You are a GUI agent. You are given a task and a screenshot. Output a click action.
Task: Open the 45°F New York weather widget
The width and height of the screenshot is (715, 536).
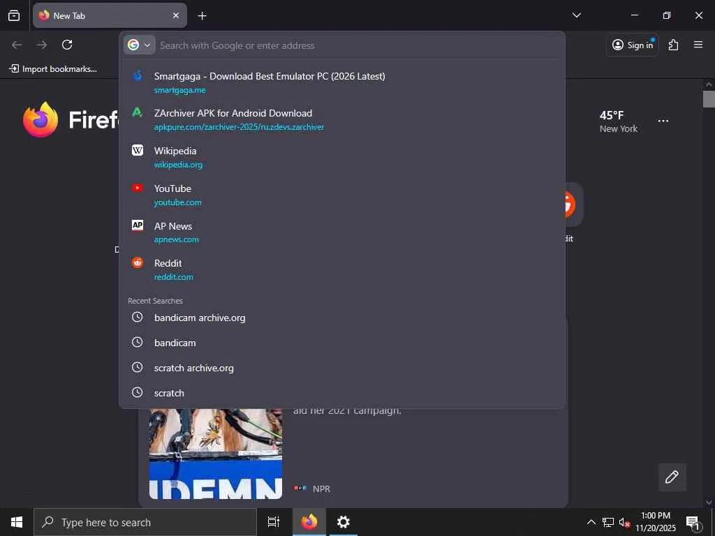click(619, 121)
